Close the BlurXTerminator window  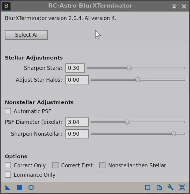(184, 6)
